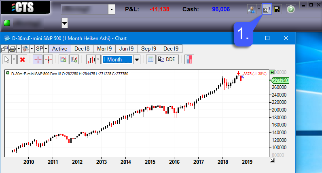Click the bar chart type icon
This screenshot has width=322, height=173.
point(91,60)
